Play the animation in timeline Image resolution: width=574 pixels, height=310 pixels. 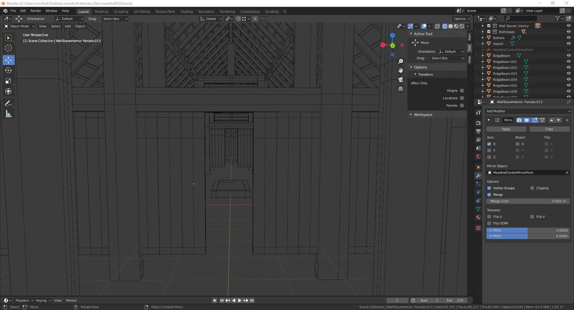[240, 300]
